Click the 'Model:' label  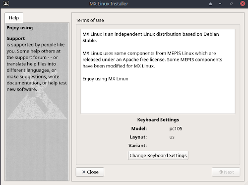139,128
